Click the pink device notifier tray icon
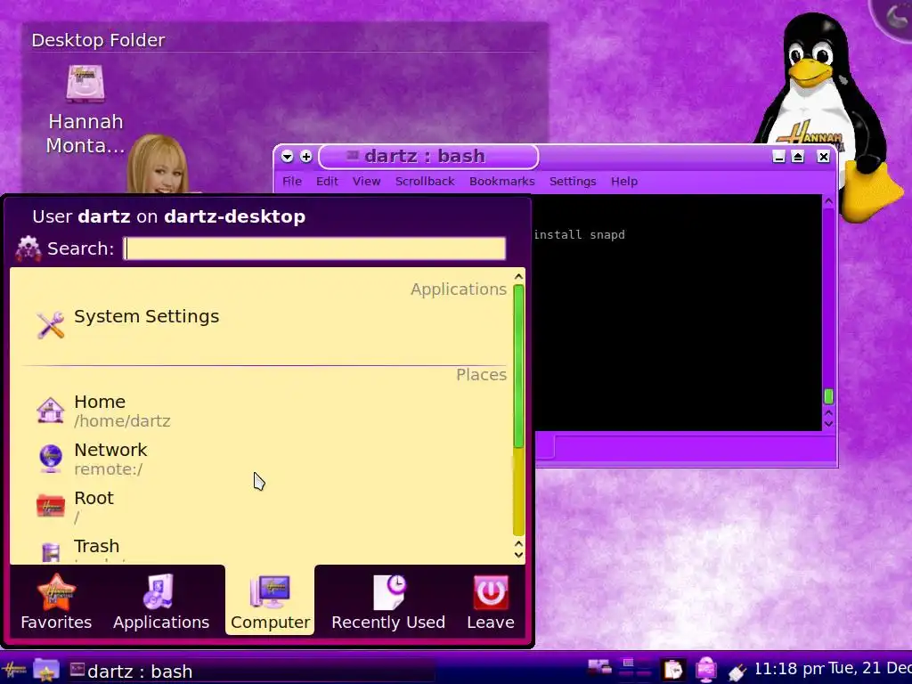 pos(705,670)
